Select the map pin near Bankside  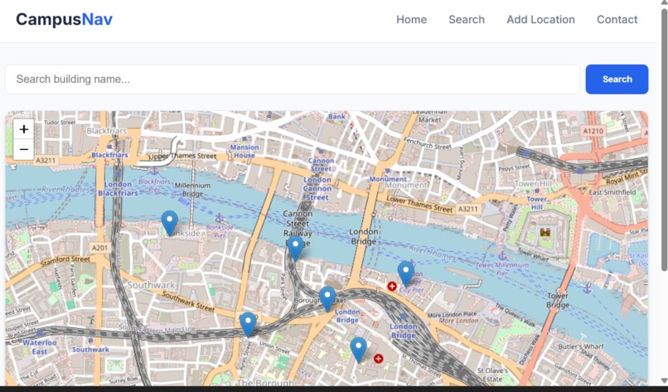(170, 223)
